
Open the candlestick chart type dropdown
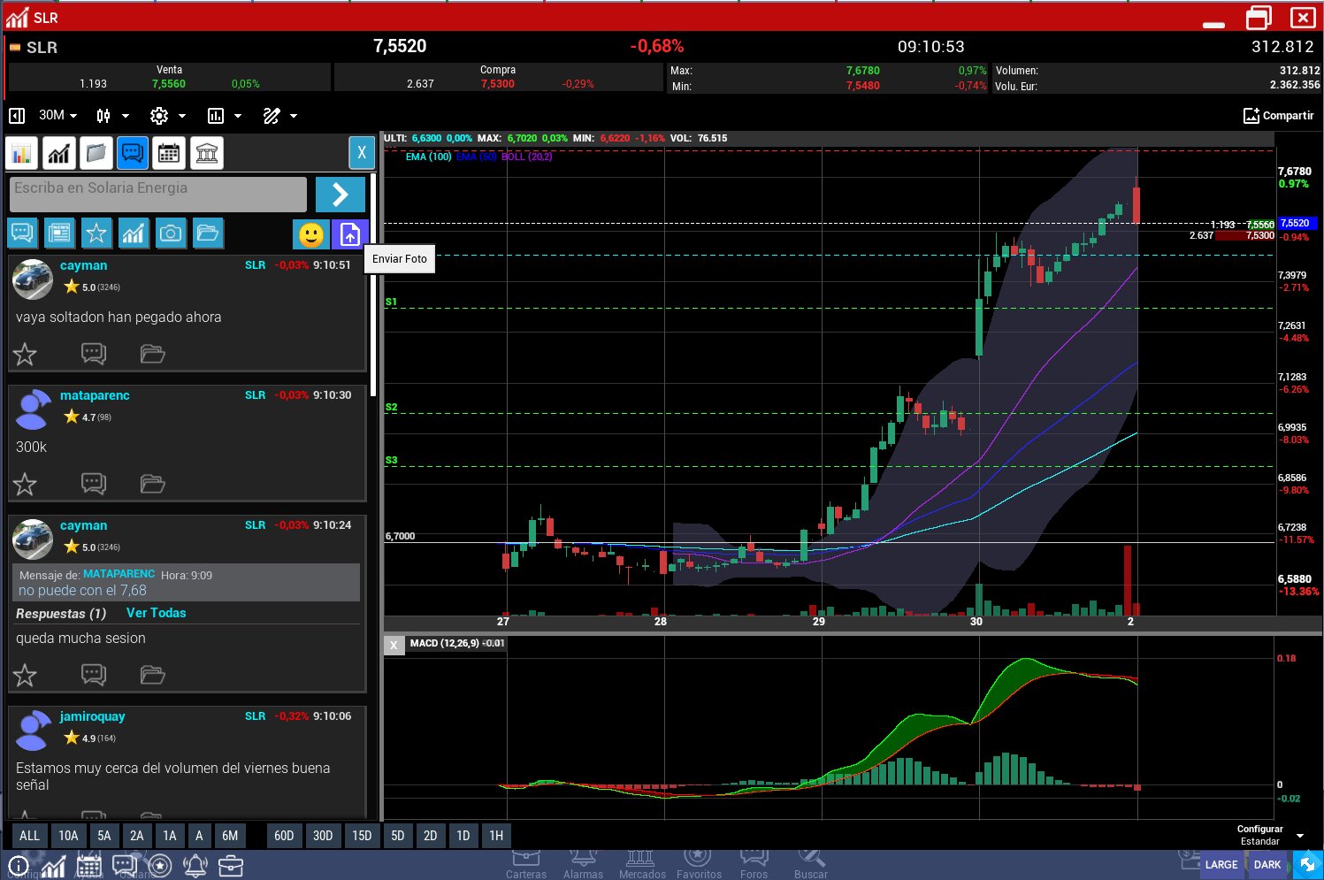(112, 116)
